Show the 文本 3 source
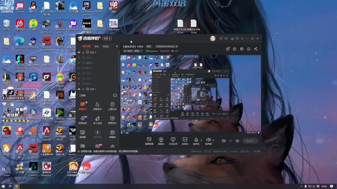The width and height of the screenshot is (337, 189). pos(79,79)
